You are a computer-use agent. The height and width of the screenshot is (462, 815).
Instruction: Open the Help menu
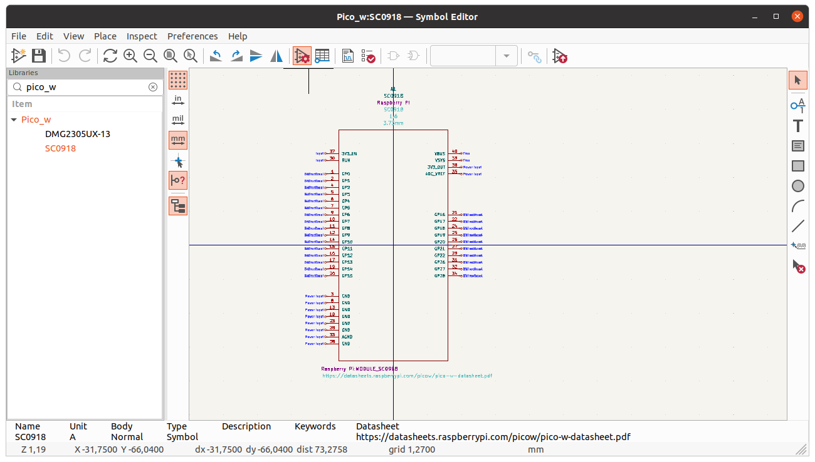pyautogui.click(x=238, y=36)
